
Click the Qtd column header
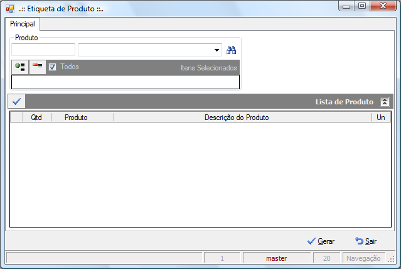[x=36, y=118]
